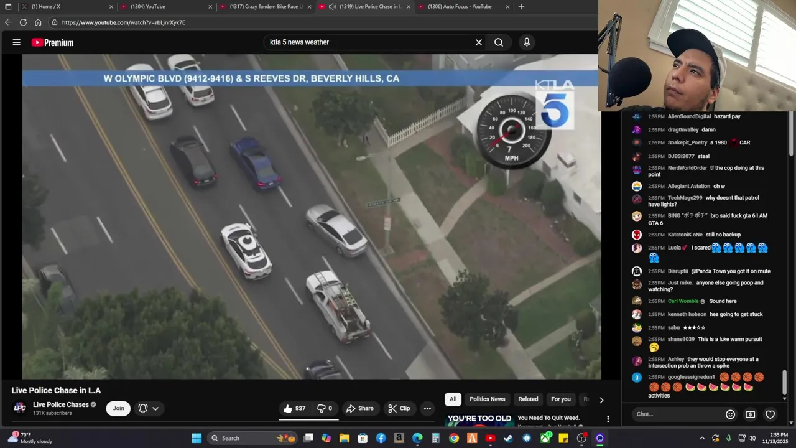The height and width of the screenshot is (448, 796).
Task: Open more actions three-dot menu under video
Action: click(427, 408)
